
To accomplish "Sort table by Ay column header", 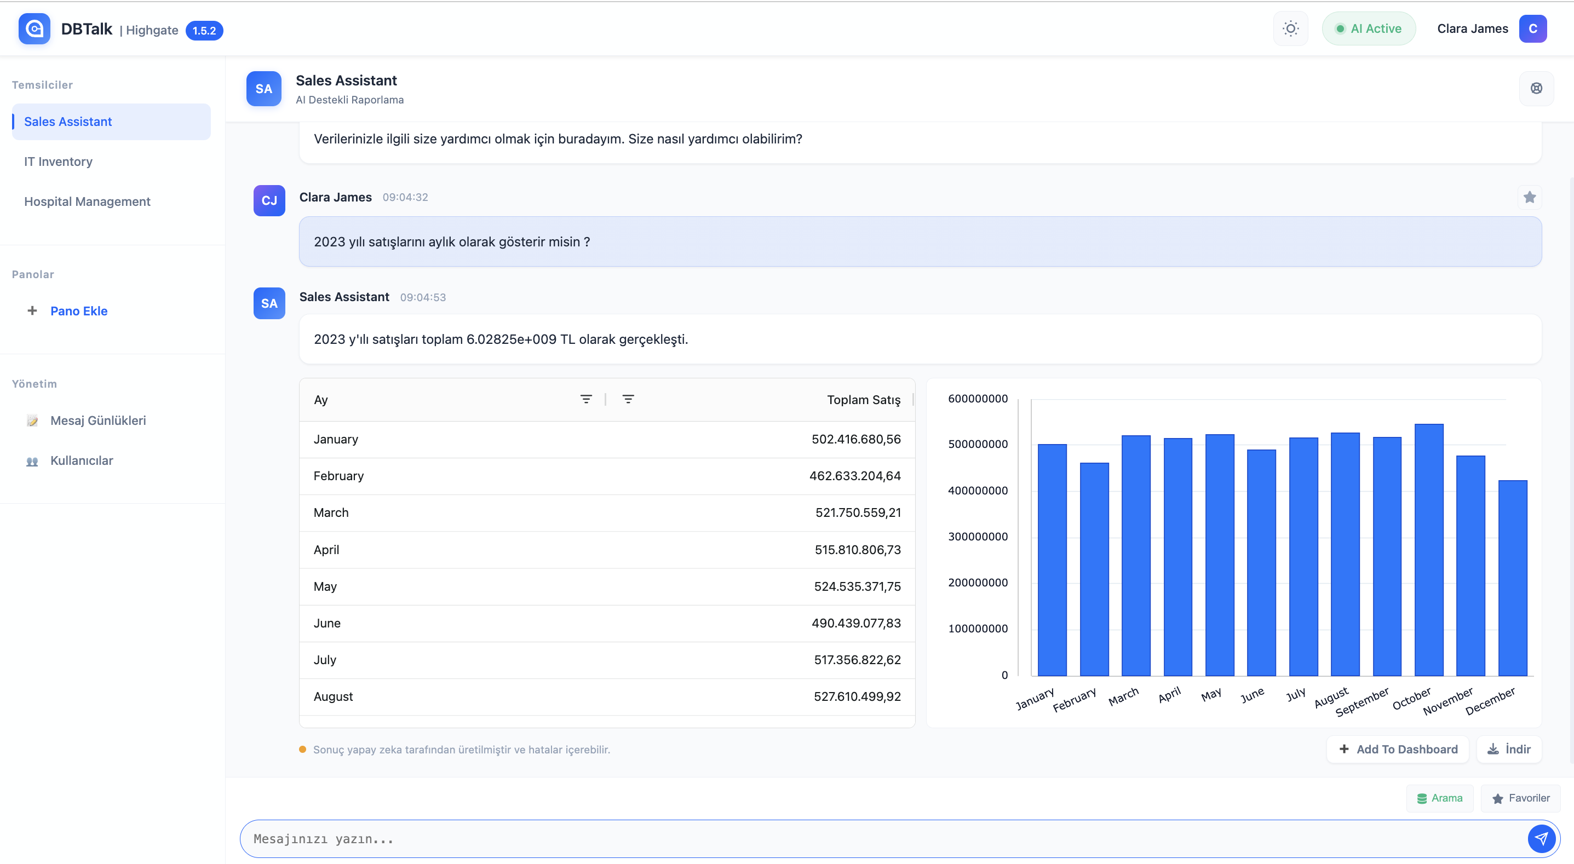I will click(x=321, y=400).
